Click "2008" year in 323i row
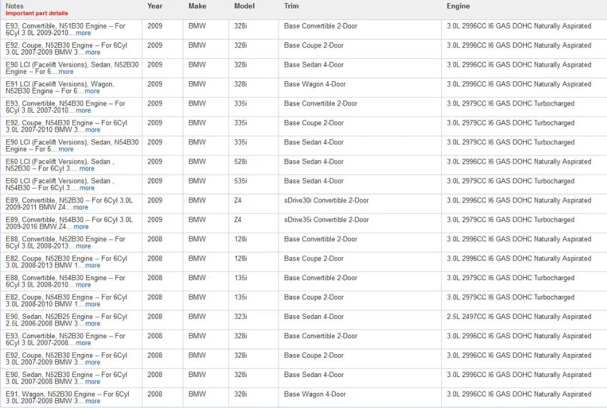The width and height of the screenshot is (607, 408). tap(155, 316)
